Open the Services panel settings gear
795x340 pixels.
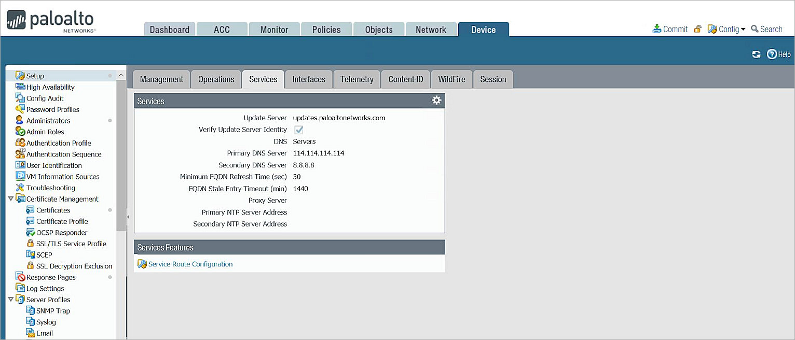pyautogui.click(x=436, y=101)
